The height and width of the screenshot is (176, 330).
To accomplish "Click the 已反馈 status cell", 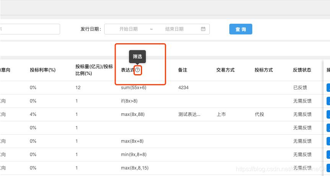I will (300, 88).
